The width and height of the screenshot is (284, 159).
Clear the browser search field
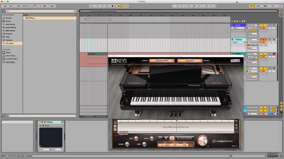(75, 11)
